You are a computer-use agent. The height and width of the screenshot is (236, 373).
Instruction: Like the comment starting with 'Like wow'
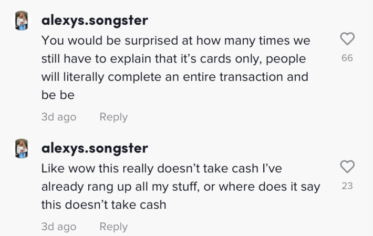point(347,167)
